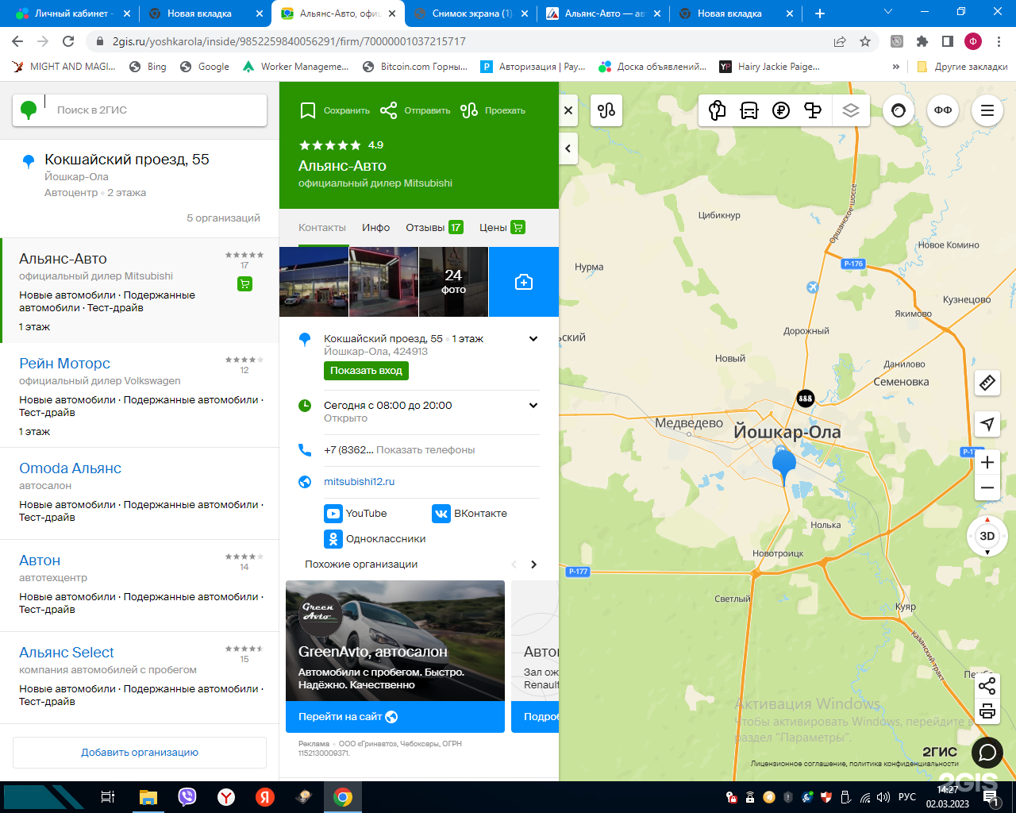Show public transport bus layer icon
Image resolution: width=1016 pixels, height=813 pixels.
749,110
